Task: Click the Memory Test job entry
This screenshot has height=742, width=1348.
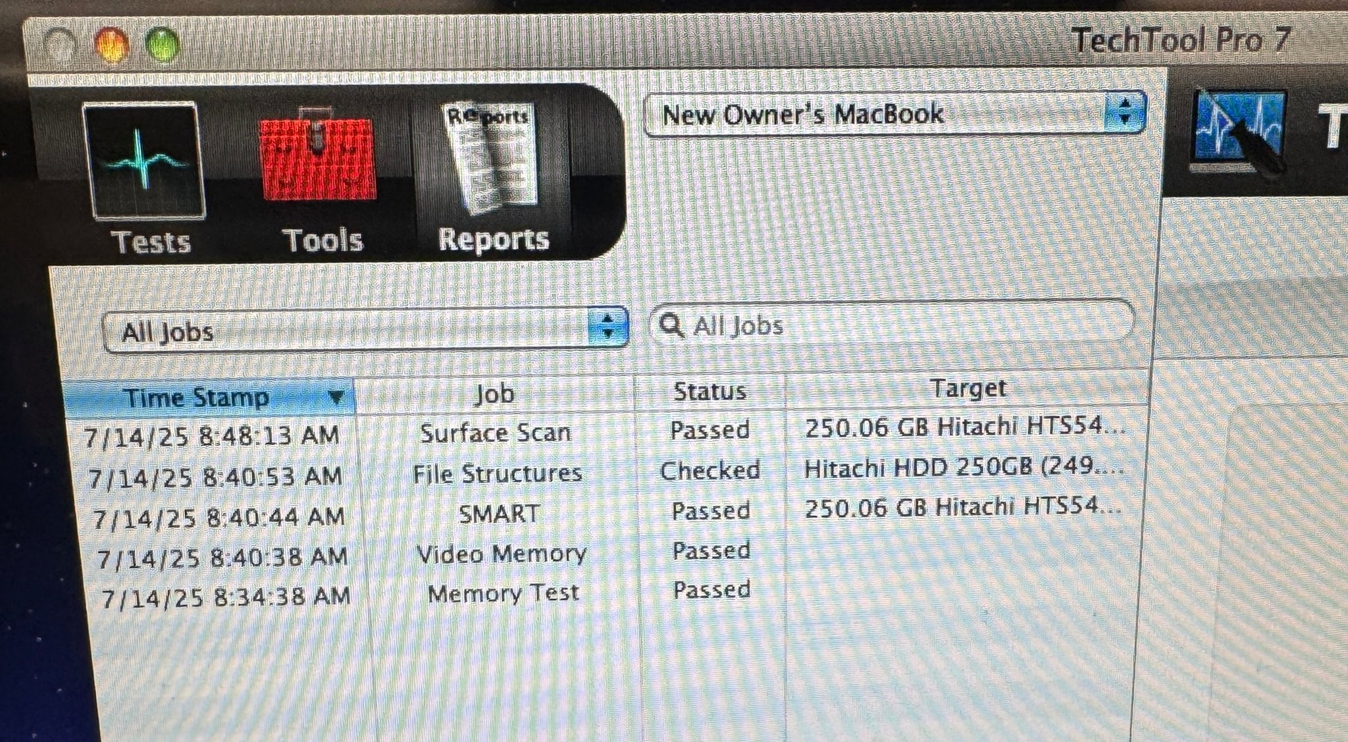Action: [504, 593]
